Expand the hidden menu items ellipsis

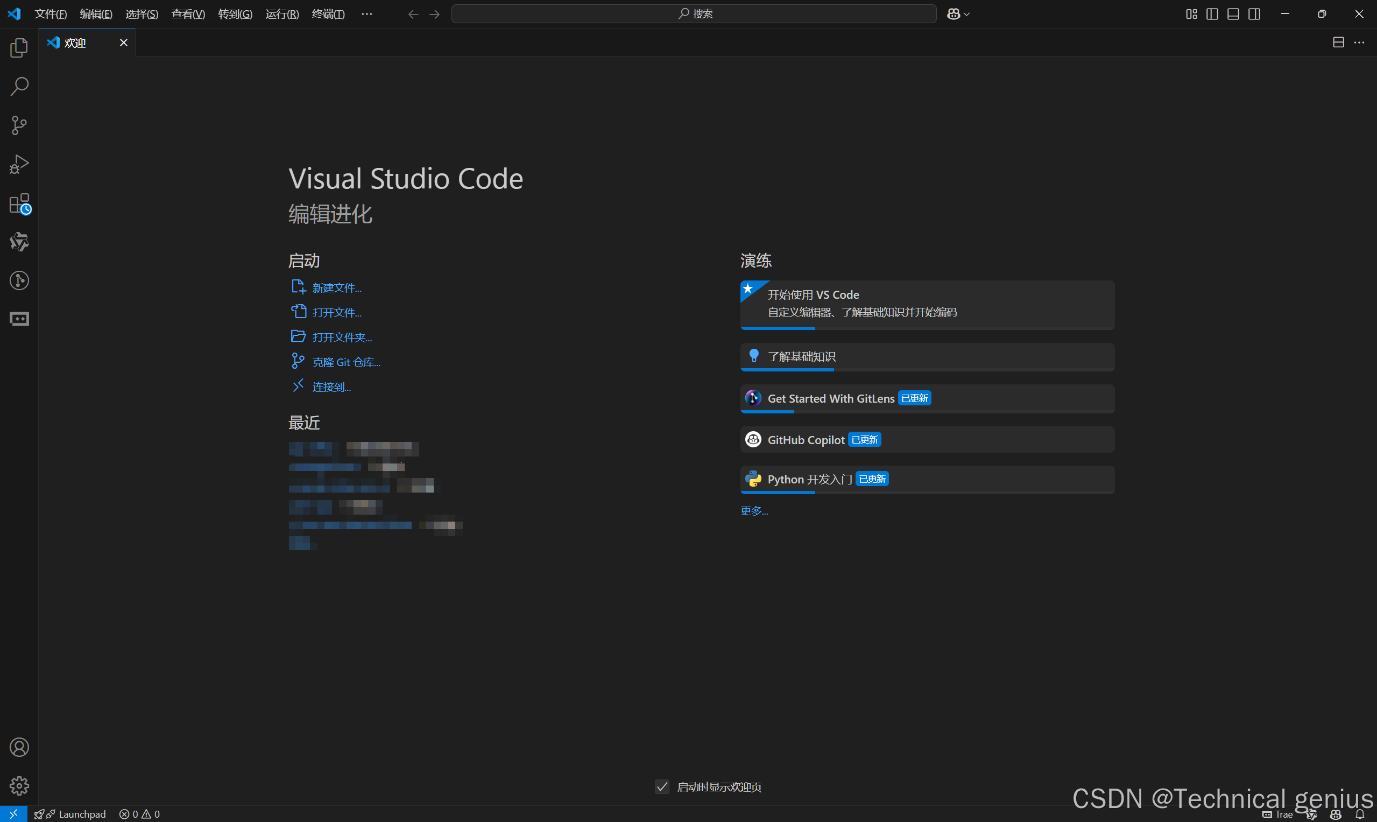pos(366,14)
